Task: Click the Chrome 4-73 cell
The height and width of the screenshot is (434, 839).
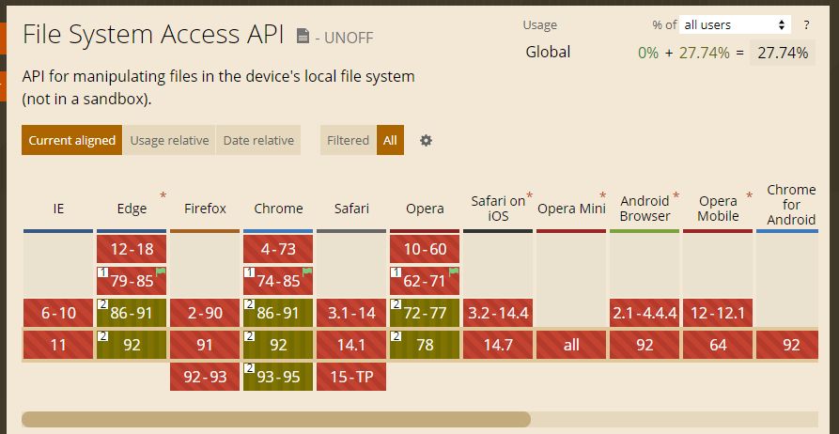Action: 278,249
